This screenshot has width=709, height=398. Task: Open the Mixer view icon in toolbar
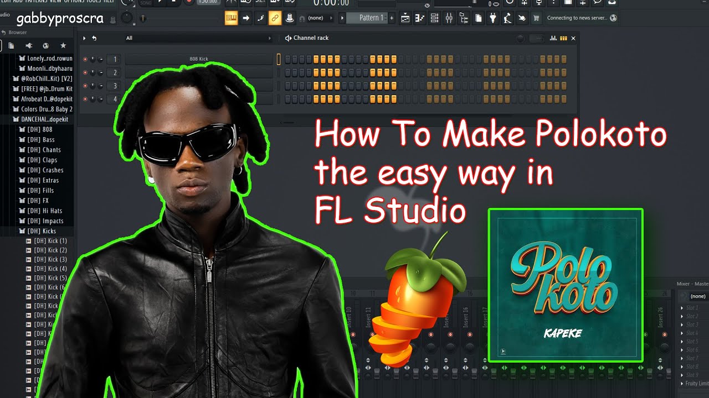point(449,18)
